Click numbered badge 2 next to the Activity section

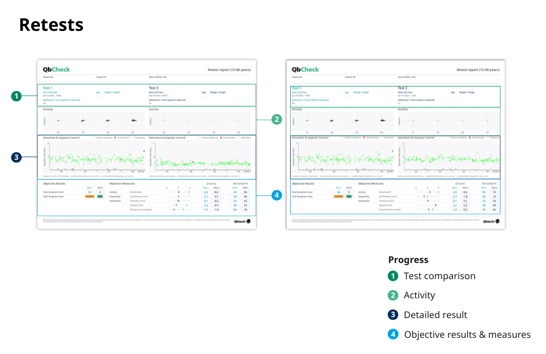pos(277,119)
